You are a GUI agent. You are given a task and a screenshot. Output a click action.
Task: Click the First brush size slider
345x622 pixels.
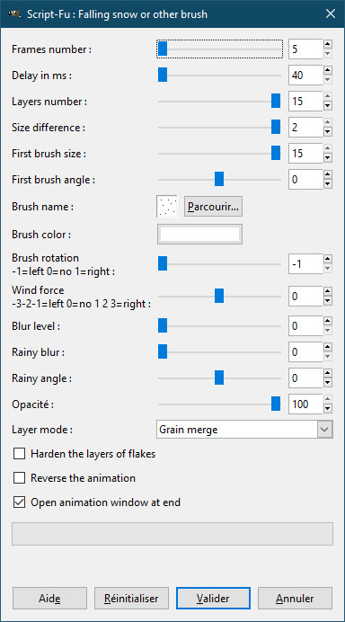pos(220,153)
